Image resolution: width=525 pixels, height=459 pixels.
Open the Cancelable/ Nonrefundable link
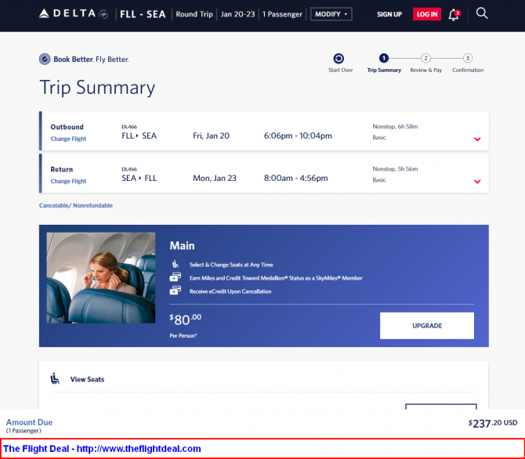pos(76,205)
